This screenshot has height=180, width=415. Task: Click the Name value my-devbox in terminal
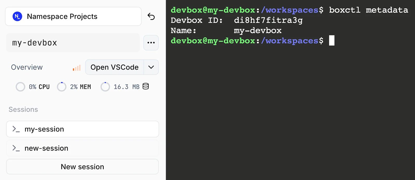[x=258, y=31]
